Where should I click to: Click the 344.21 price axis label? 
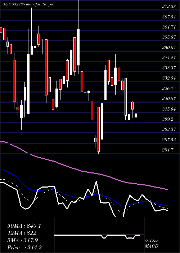coord(169,57)
